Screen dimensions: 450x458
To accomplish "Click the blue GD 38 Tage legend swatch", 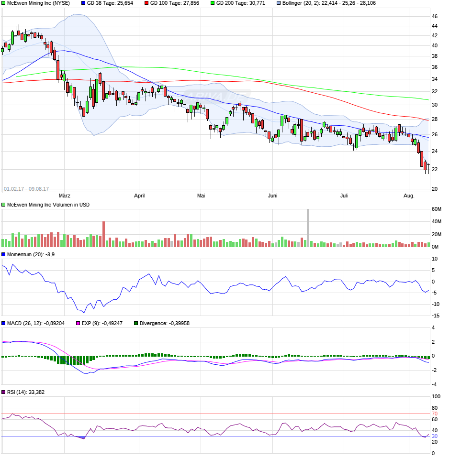I will 83,3.
